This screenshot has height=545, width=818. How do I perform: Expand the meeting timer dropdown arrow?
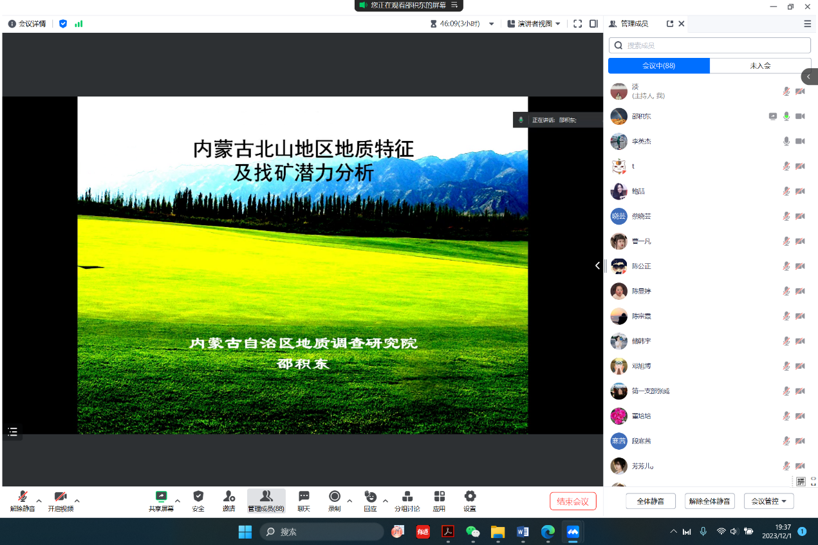click(492, 24)
